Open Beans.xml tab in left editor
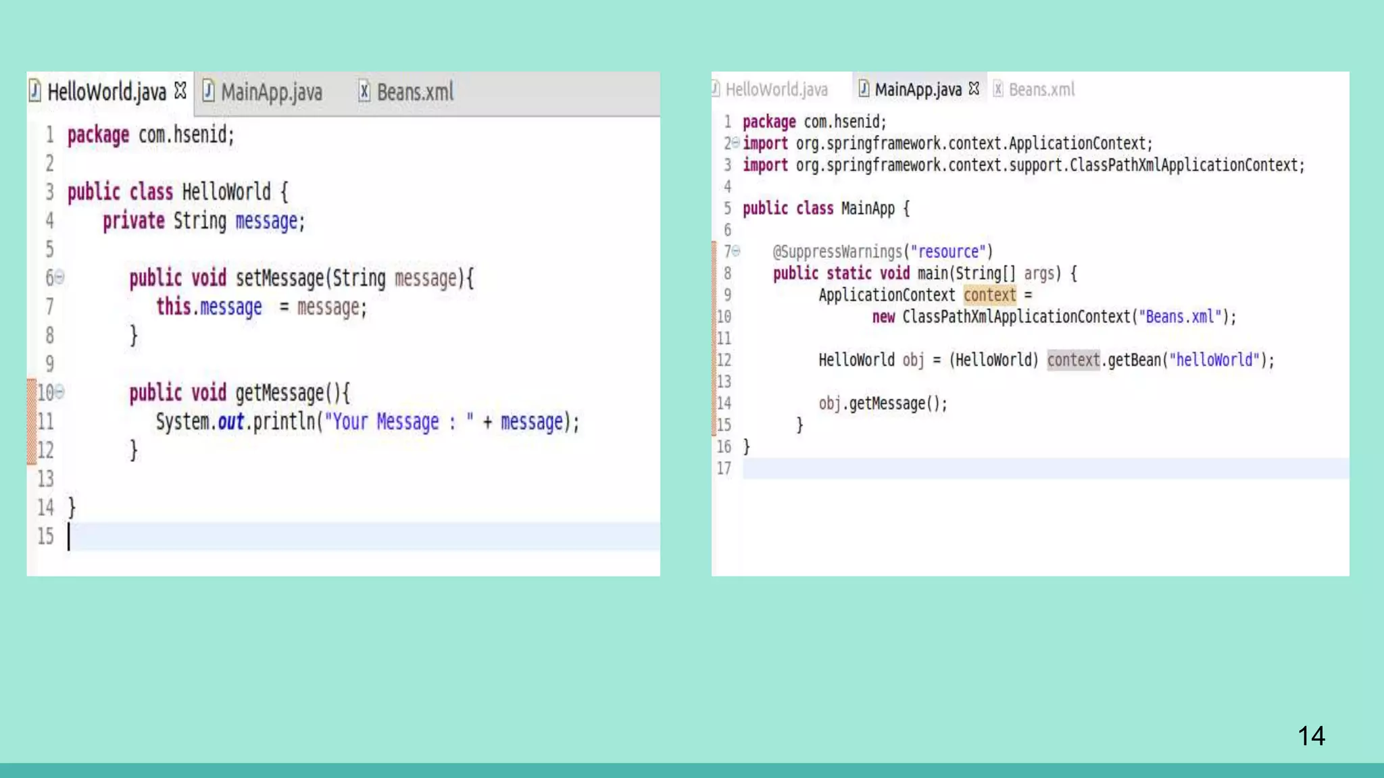Image resolution: width=1384 pixels, height=778 pixels. tap(415, 92)
